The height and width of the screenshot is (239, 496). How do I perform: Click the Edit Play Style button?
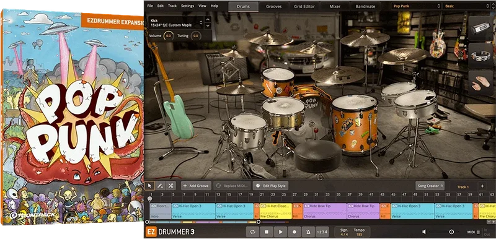click(x=270, y=186)
